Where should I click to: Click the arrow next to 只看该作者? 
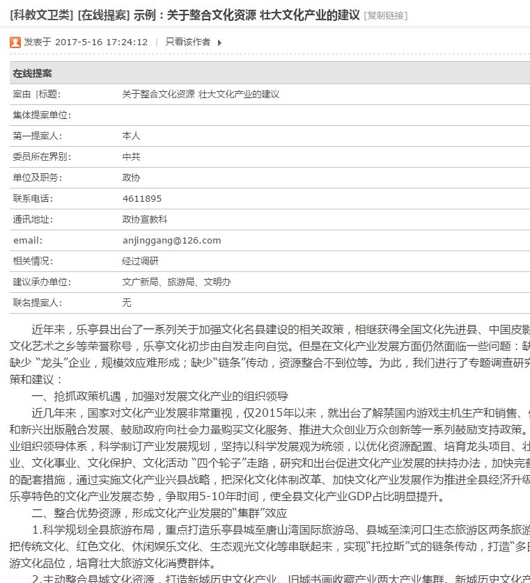pos(219,42)
